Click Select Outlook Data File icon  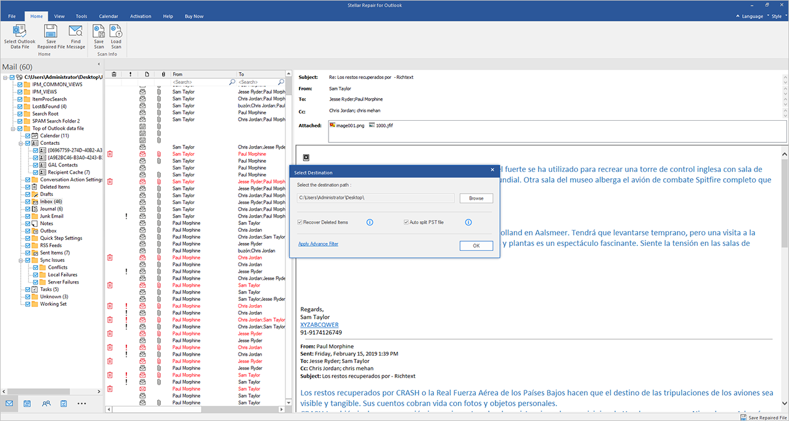coord(20,31)
